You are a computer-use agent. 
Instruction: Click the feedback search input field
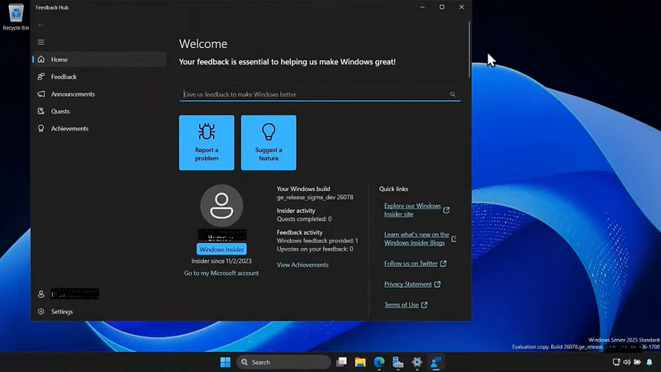coord(314,94)
